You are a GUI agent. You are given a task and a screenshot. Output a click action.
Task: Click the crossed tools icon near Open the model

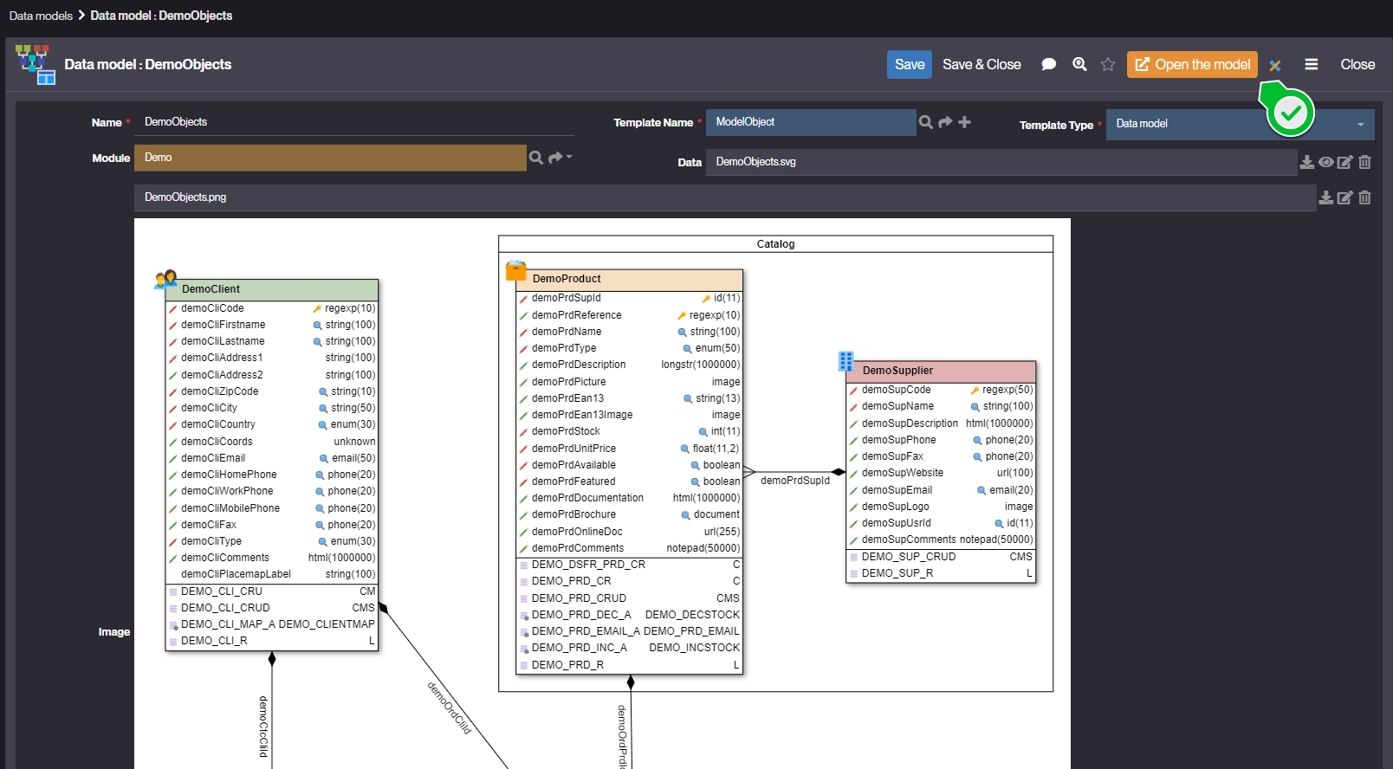coord(1275,65)
